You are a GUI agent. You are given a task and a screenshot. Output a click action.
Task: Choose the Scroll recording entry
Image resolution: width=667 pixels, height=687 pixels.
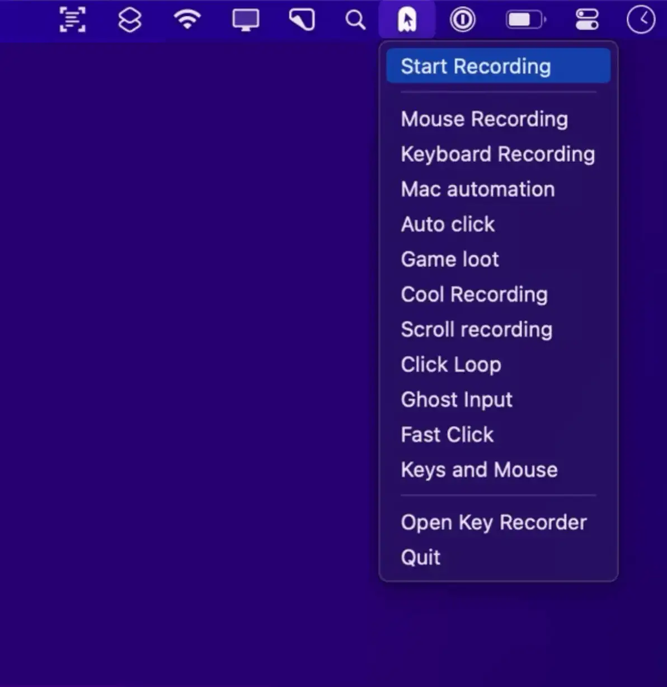point(498,329)
